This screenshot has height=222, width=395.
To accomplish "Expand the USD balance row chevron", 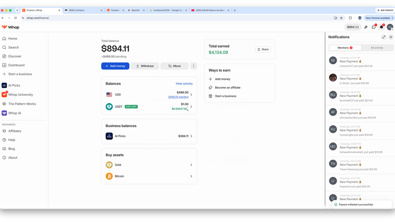I will pos(191,95).
